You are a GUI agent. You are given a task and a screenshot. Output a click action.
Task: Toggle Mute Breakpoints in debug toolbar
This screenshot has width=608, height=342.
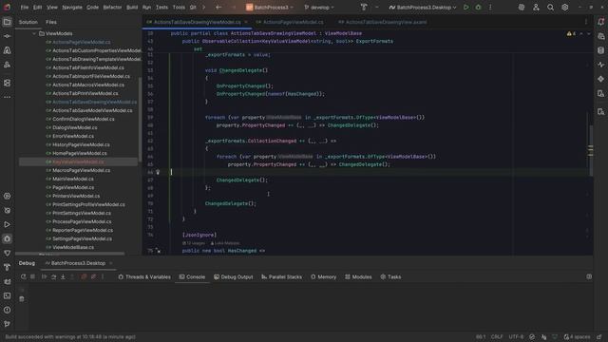pos(93,276)
